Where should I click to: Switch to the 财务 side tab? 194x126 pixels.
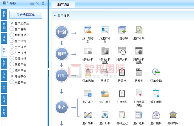point(4,63)
